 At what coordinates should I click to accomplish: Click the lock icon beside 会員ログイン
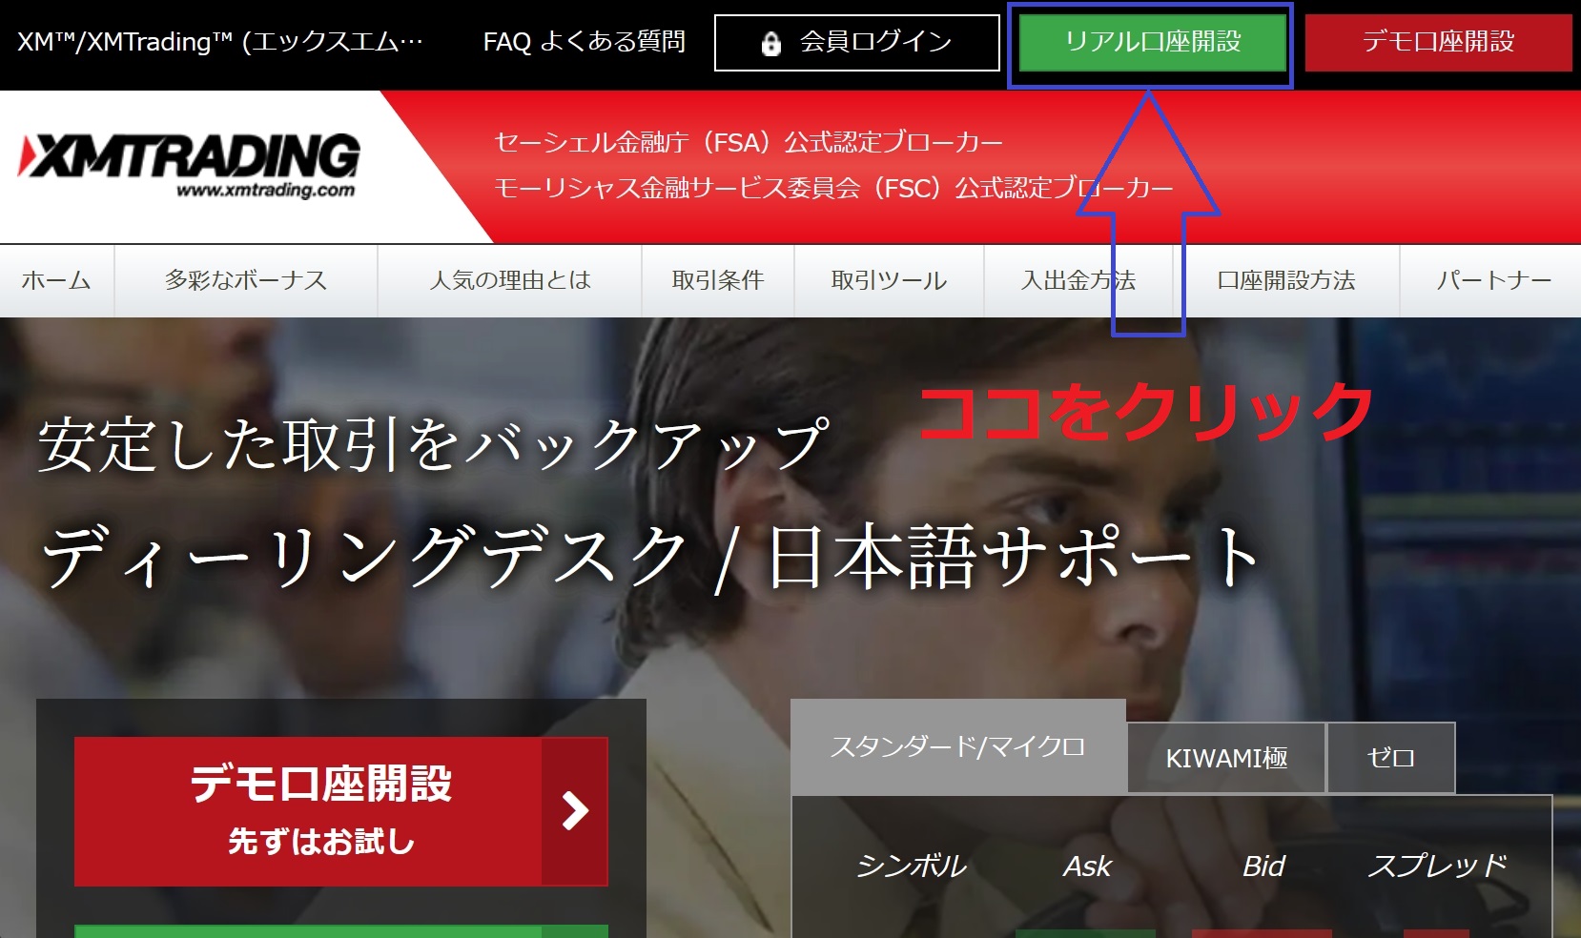point(771,43)
